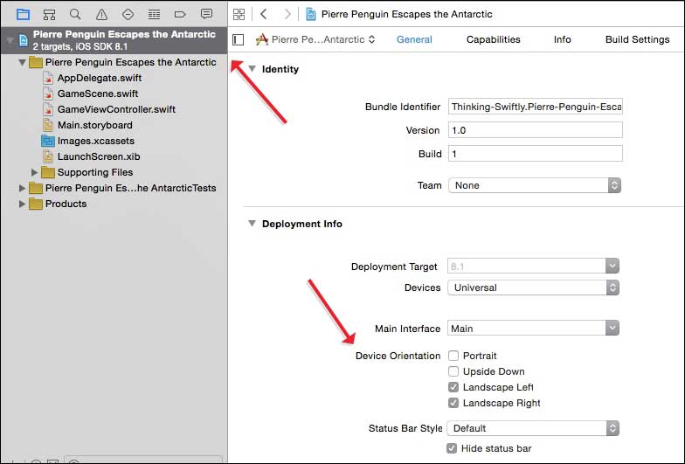This screenshot has width=685, height=464.
Task: Open the Devices dropdown showing Universal
Action: click(x=534, y=287)
